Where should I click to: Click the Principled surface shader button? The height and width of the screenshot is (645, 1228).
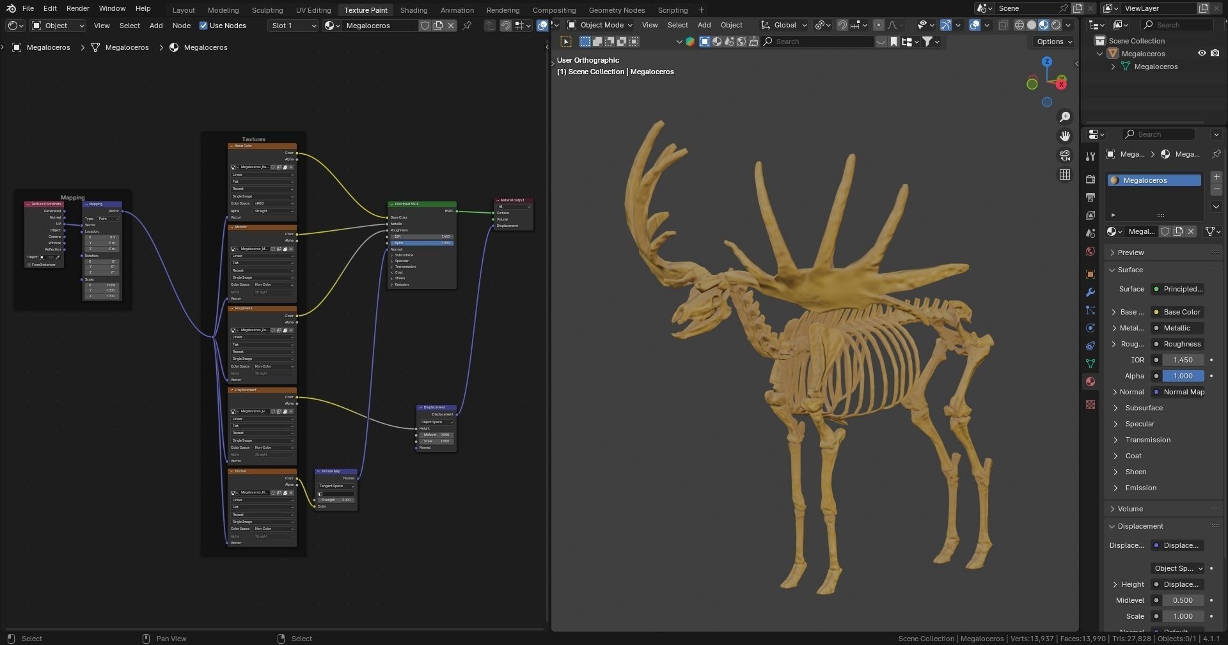pyautogui.click(x=1177, y=289)
